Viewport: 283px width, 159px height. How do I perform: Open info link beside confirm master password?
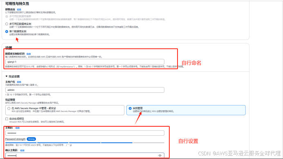(22, 150)
